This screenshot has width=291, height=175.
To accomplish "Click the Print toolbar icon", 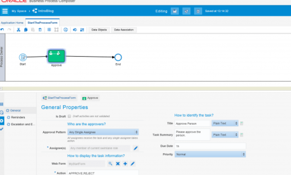I will point(66,30).
